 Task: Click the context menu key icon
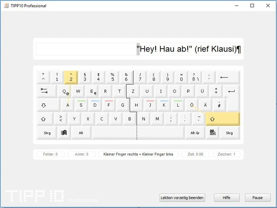tap(212, 133)
